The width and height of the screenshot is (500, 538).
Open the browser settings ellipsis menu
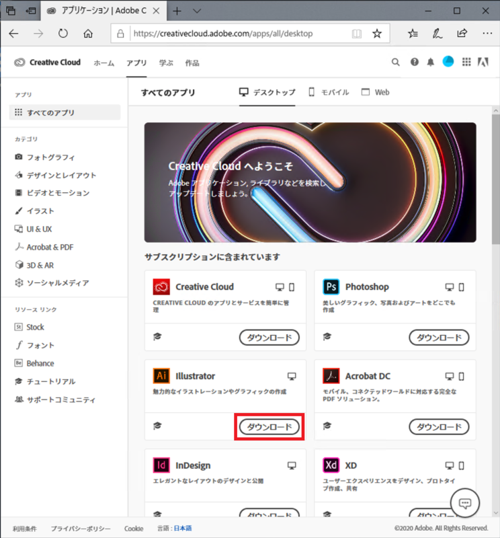pyautogui.click(x=487, y=33)
